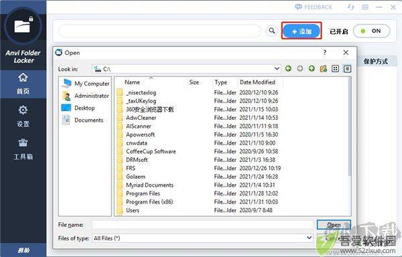
Task: Select the AdwCleaner folder
Action: pyautogui.click(x=141, y=118)
